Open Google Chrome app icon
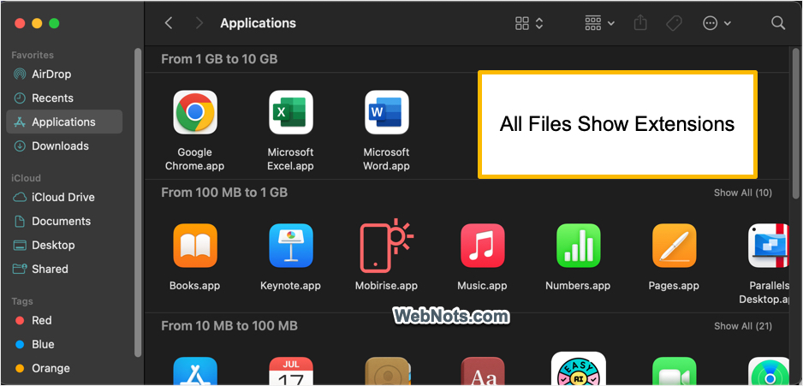This screenshot has width=803, height=386. point(194,112)
